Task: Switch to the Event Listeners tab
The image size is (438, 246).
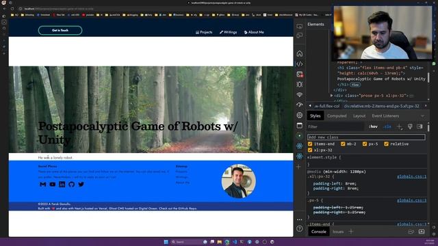Action: pos(385,116)
